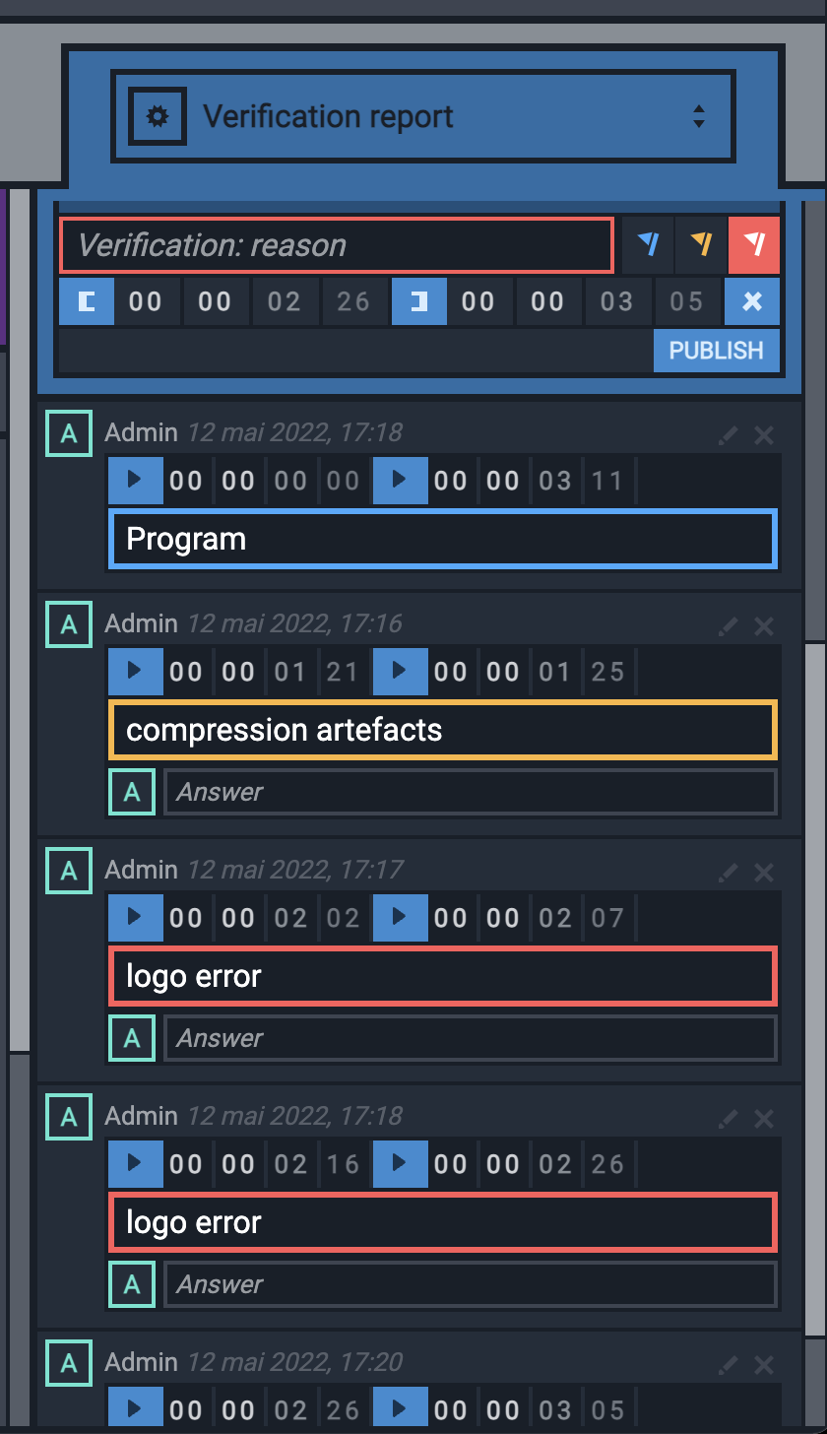This screenshot has width=827, height=1434.
Task: Click Admin avatar on 17:20 comment
Action: point(69,1362)
